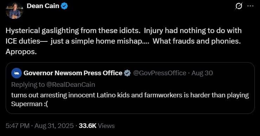Click the Governor Newsom Press Office bear avatar
This screenshot has width=260, height=136.
[17, 73]
